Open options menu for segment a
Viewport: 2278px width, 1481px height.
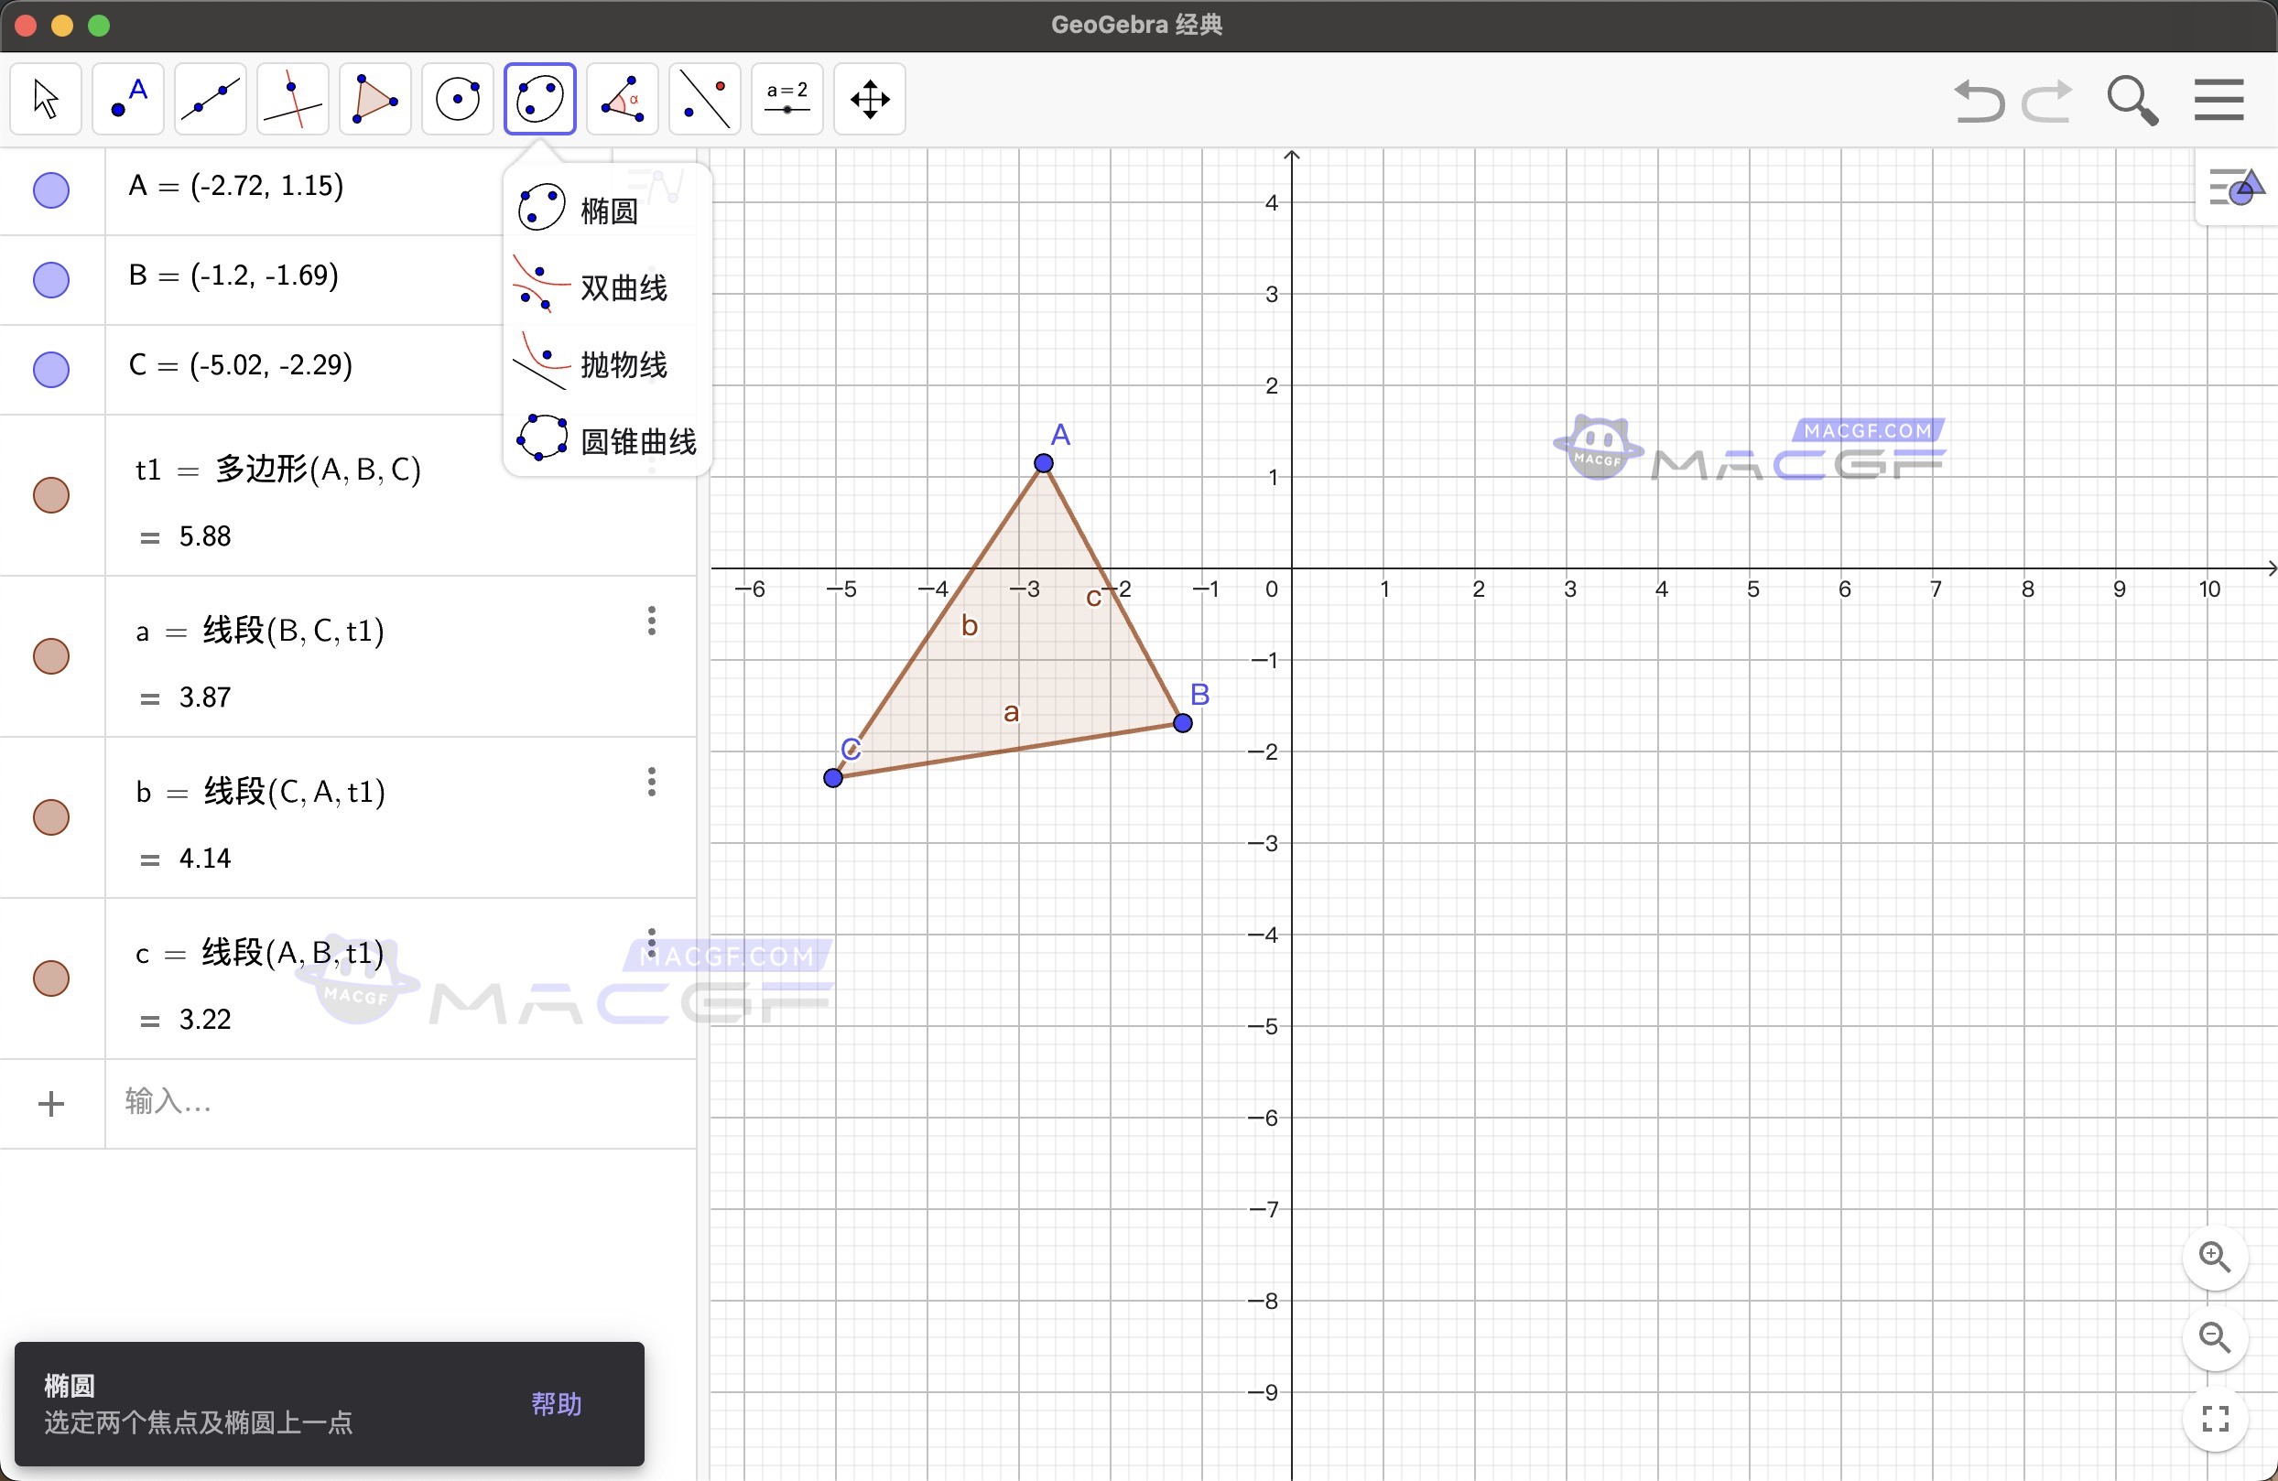click(651, 621)
